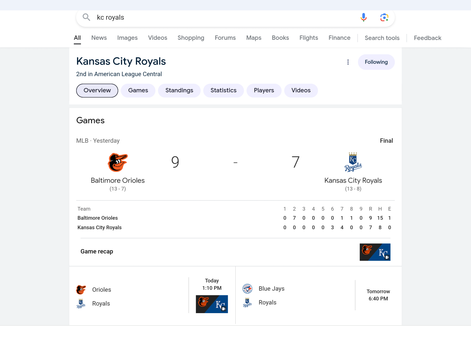Click the magnifying glass search icon
471x346 pixels.
coord(86,17)
